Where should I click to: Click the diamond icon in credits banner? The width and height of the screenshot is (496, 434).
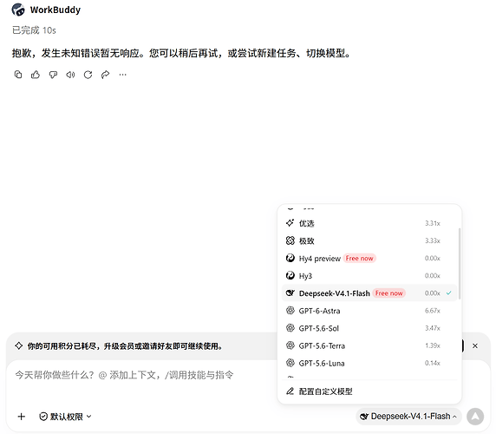click(x=19, y=345)
